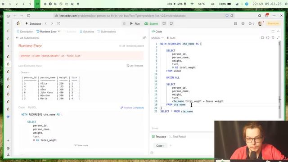Open the browser extension icon with red badge
The height and width of the screenshot is (162, 288).
click(267, 15)
